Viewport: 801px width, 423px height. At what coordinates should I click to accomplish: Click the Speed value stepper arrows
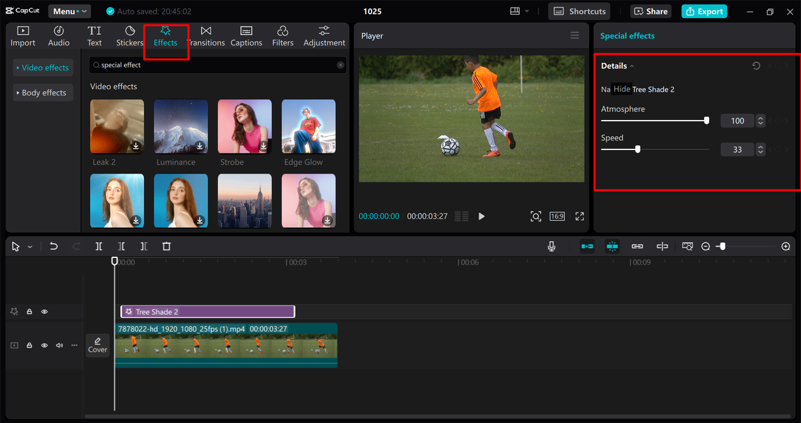(x=760, y=149)
